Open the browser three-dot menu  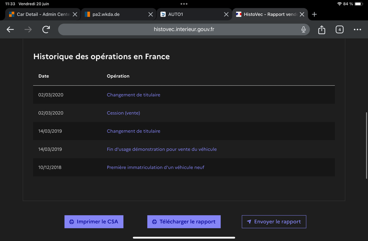click(x=357, y=29)
